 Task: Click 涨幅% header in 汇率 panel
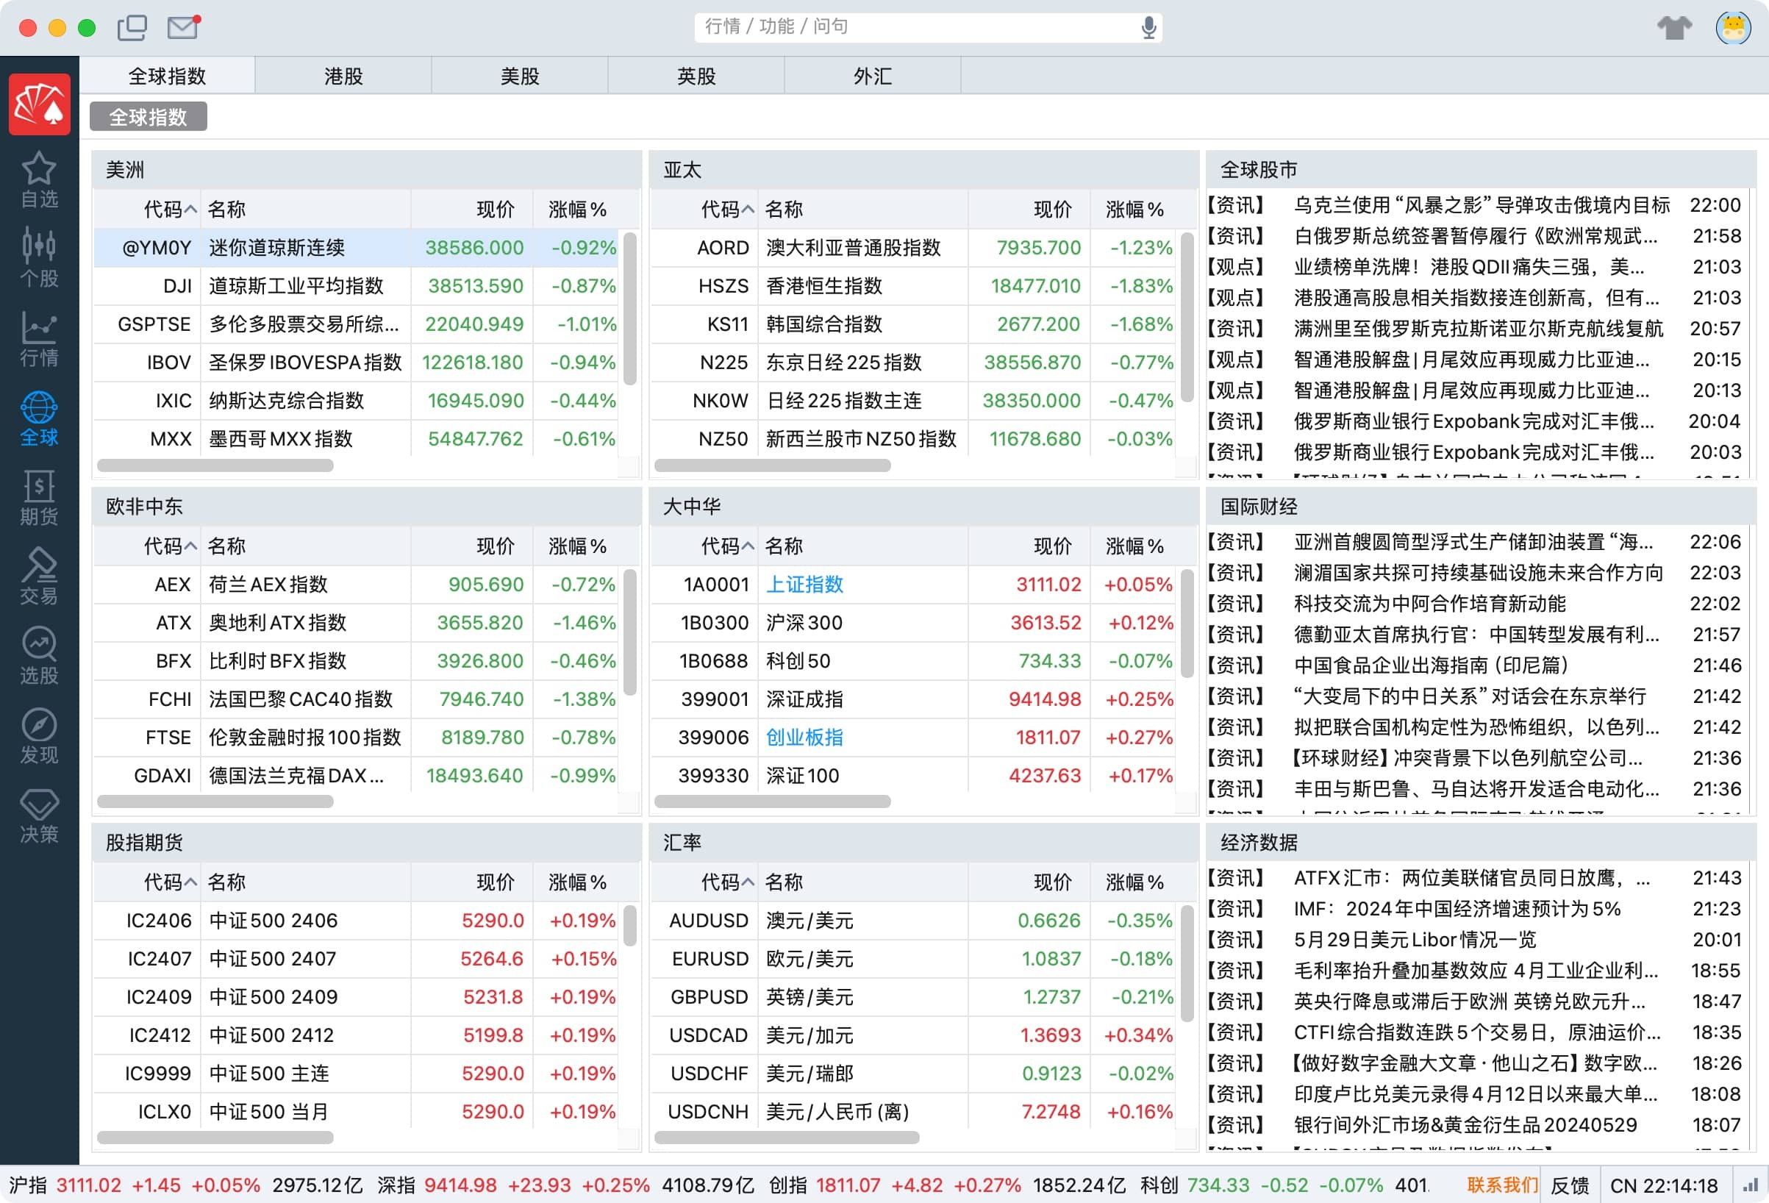(1135, 882)
